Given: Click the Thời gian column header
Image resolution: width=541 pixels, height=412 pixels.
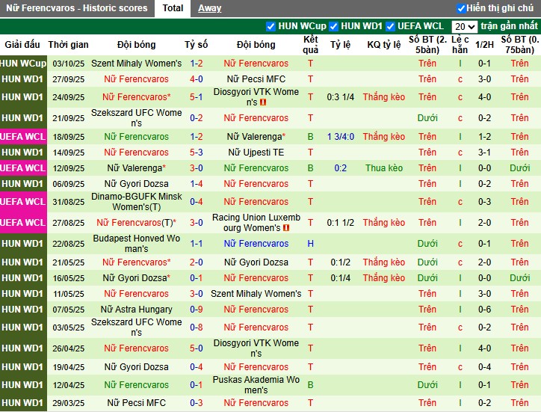Looking at the screenshot, I should [68, 45].
